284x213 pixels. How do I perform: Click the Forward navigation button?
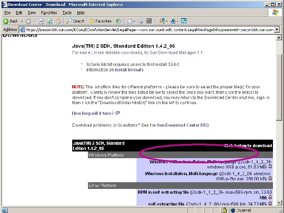tap(28, 21)
